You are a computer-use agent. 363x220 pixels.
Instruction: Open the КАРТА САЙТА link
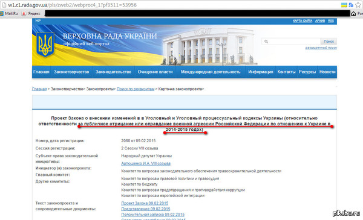pos(302,20)
